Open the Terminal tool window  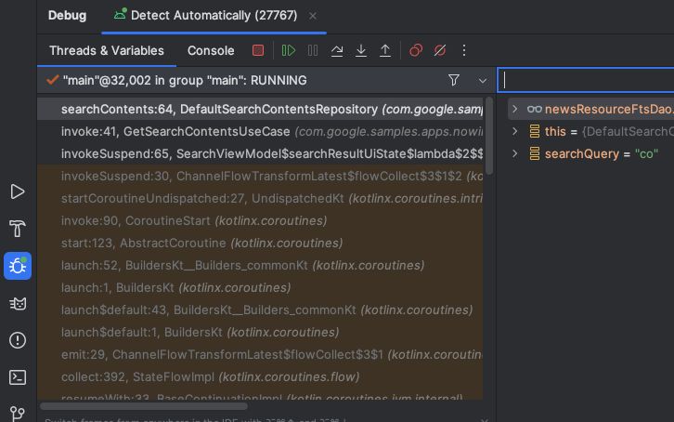[18, 377]
